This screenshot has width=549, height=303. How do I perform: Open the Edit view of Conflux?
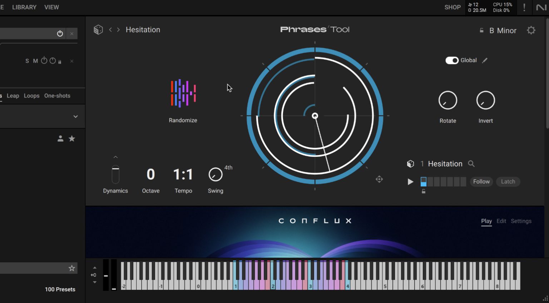[501, 221]
